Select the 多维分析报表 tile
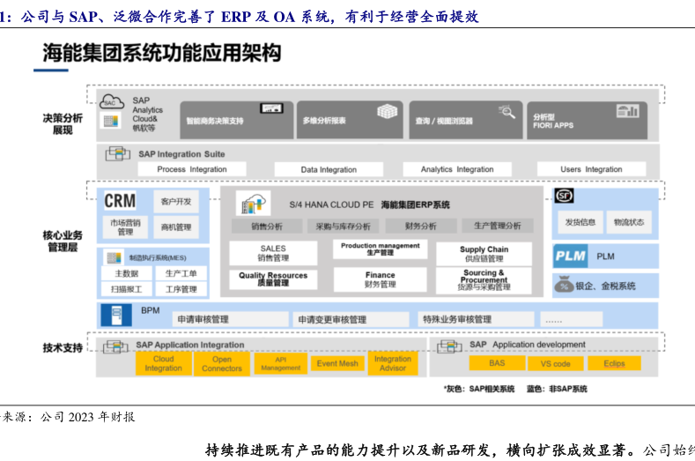The height and width of the screenshot is (461, 695). click(350, 120)
